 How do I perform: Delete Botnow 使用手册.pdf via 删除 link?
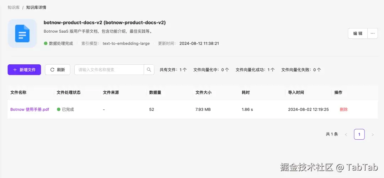tap(343, 109)
